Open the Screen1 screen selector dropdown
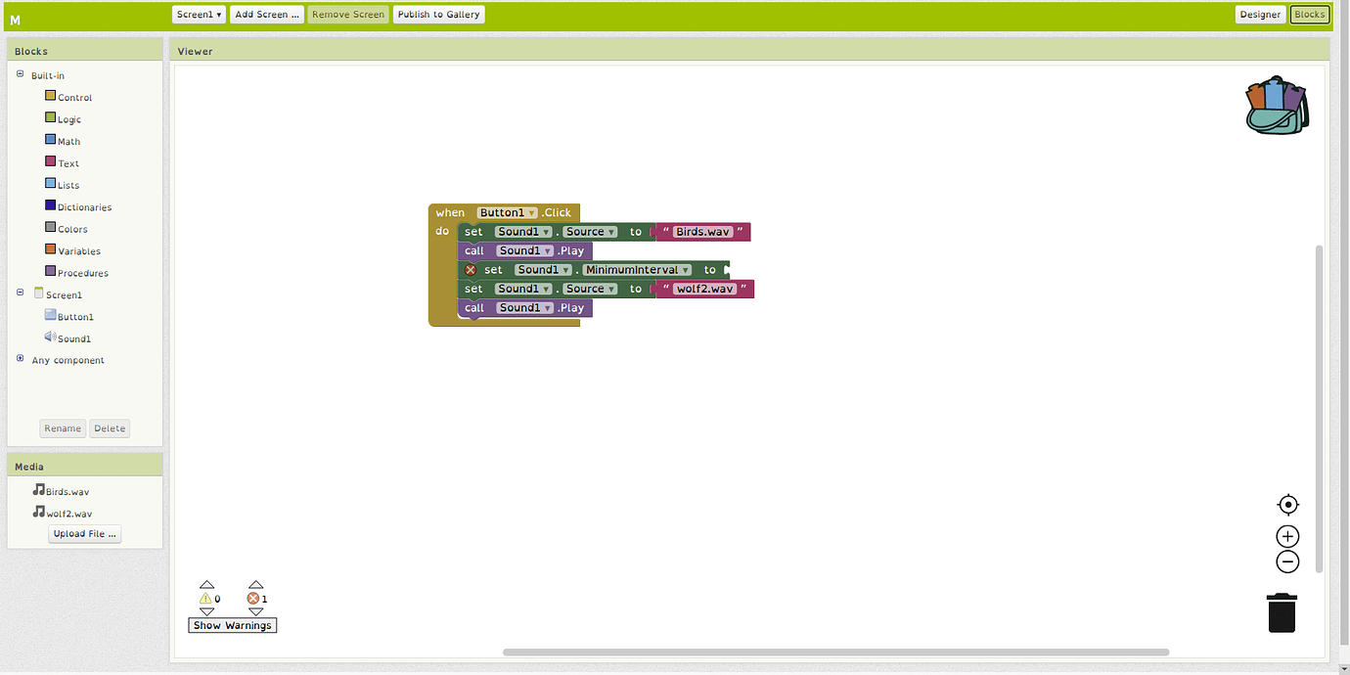The image size is (1350, 675). (199, 14)
